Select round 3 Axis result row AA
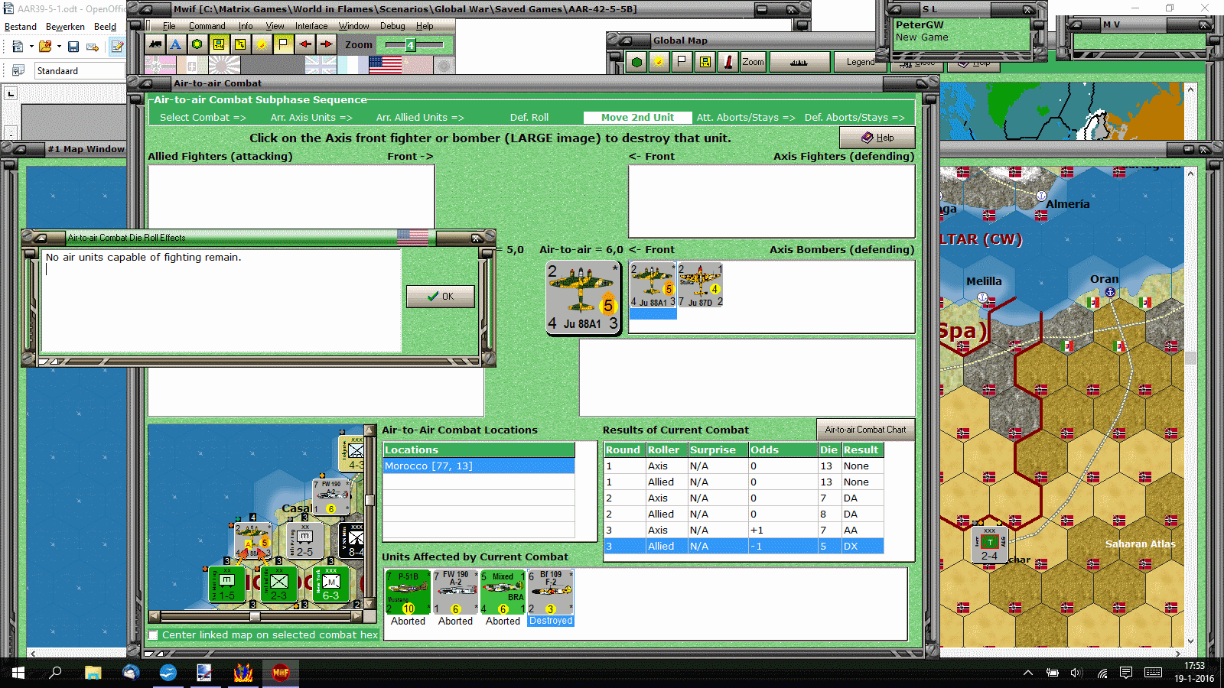 tap(744, 531)
